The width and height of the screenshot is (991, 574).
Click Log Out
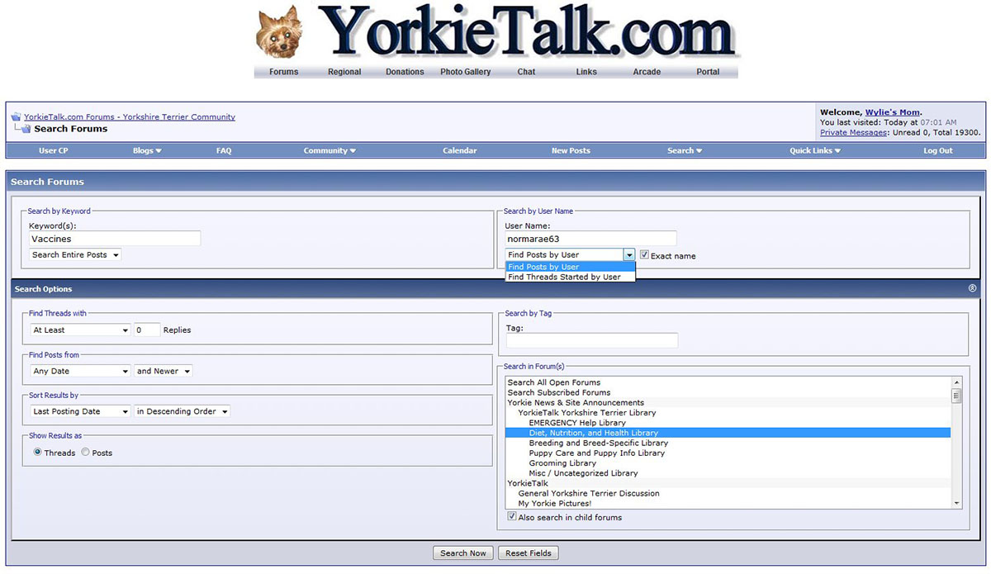(x=938, y=151)
